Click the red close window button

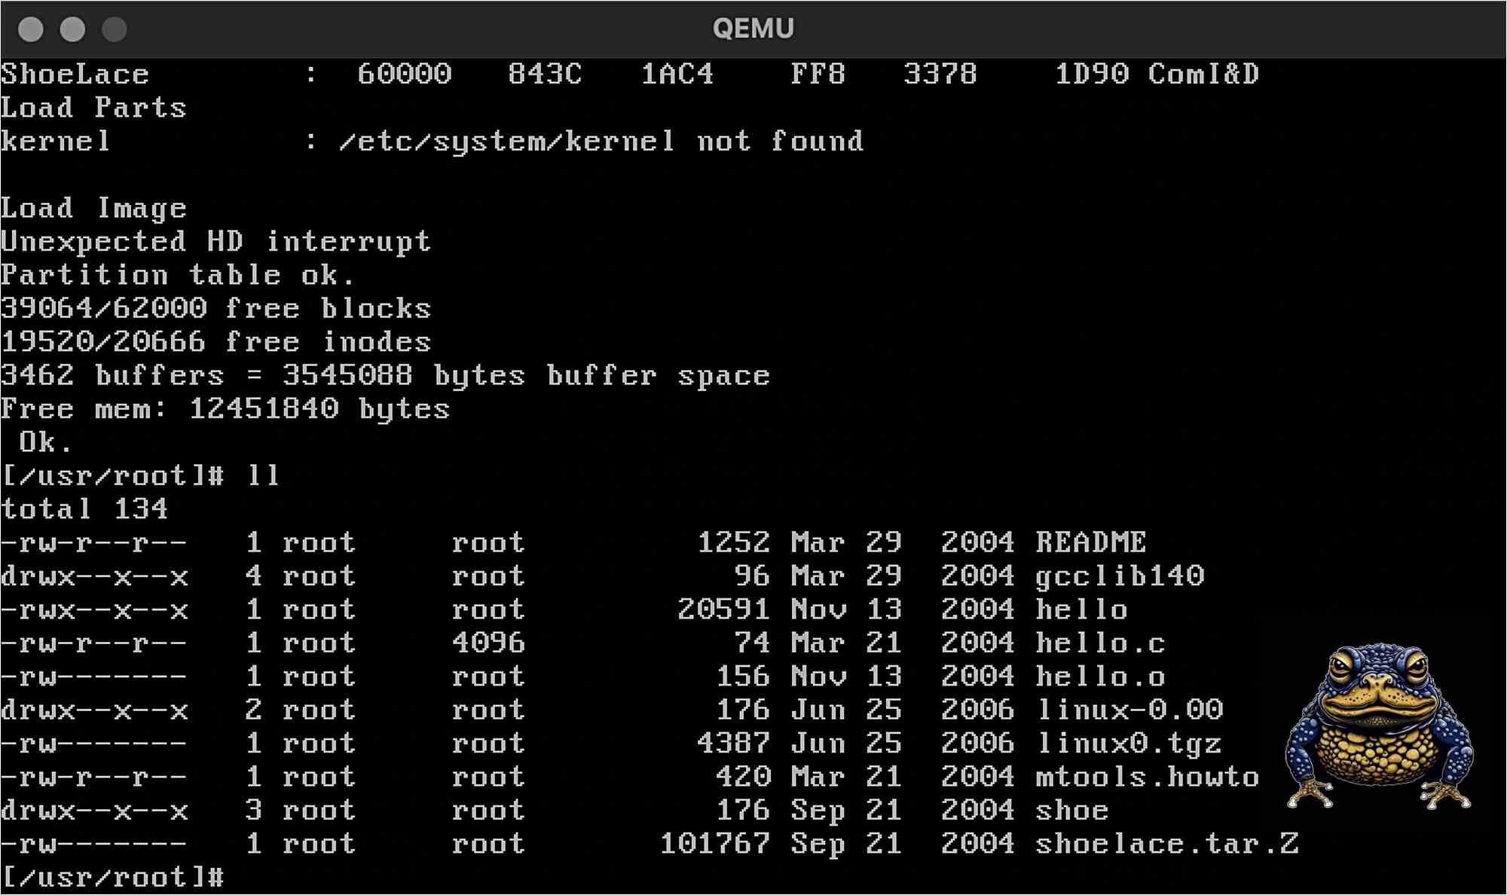pos(31,29)
